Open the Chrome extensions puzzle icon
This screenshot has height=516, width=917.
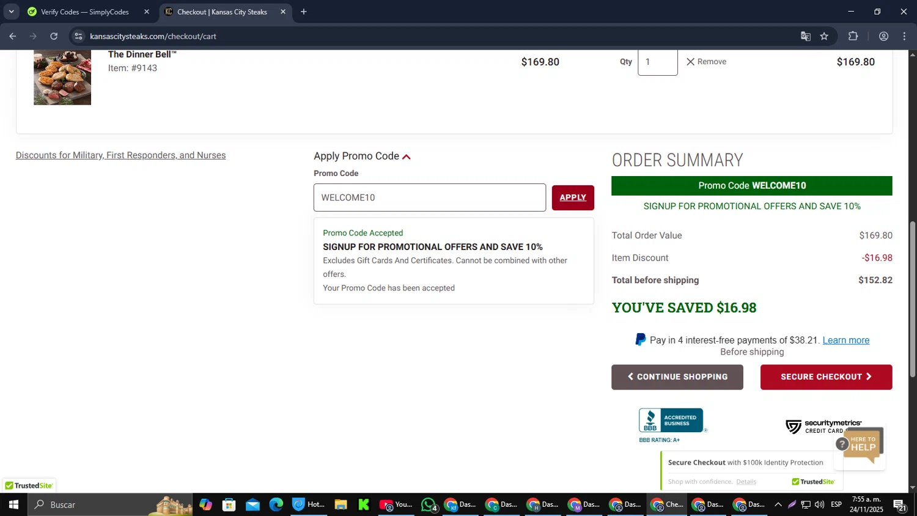click(x=853, y=36)
